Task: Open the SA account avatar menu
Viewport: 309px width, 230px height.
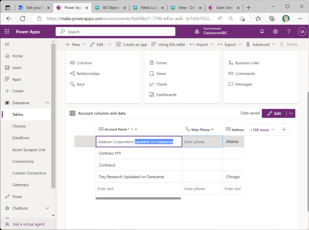Action: [302, 32]
